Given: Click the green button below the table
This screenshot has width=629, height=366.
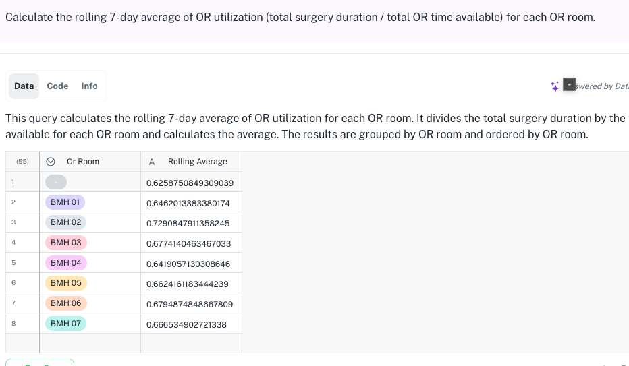Looking at the screenshot, I should [x=40, y=363].
